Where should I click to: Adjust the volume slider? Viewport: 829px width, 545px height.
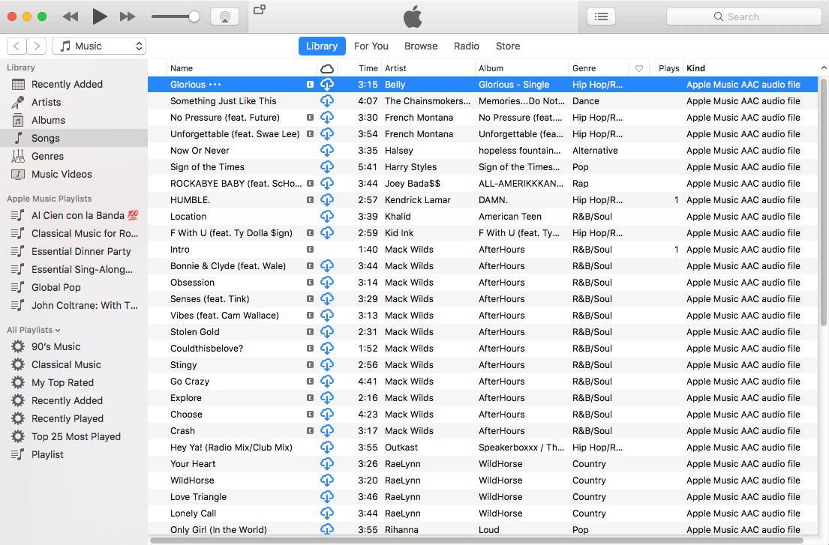pos(174,16)
